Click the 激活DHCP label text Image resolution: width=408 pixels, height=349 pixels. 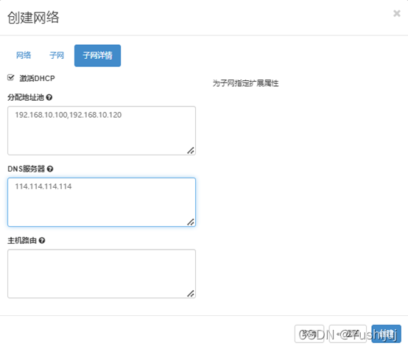[38, 78]
